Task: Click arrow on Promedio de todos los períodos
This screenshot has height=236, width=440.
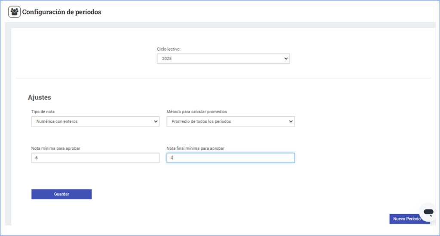Action: point(291,121)
